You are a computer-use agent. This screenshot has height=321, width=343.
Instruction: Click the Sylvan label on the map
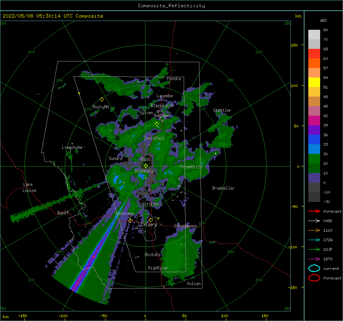pos(146,113)
